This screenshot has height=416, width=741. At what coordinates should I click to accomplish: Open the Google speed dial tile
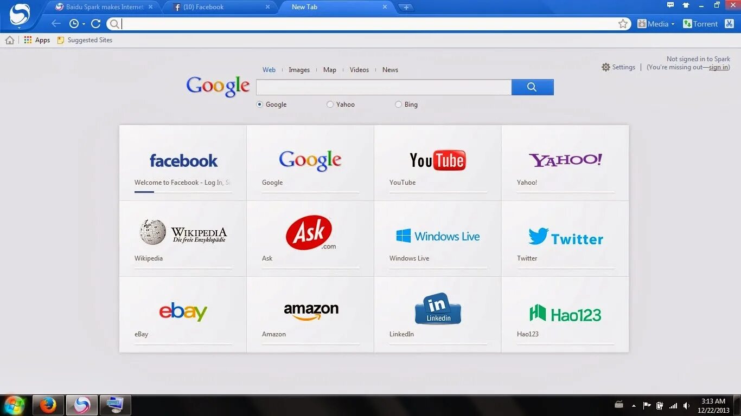[x=310, y=163]
